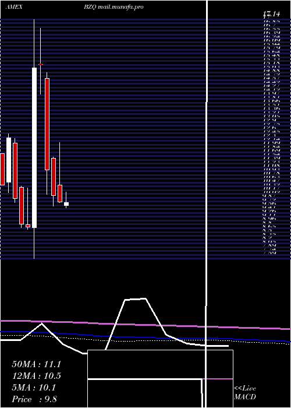
Task: Click the long red candlestick after the peak
Action: click(47, 124)
